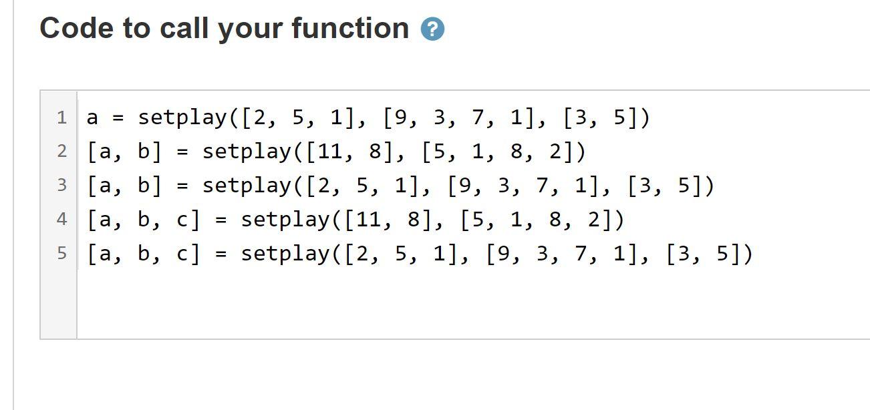Click the heading Code to call your function
The height and width of the screenshot is (410, 870).
coord(225,27)
